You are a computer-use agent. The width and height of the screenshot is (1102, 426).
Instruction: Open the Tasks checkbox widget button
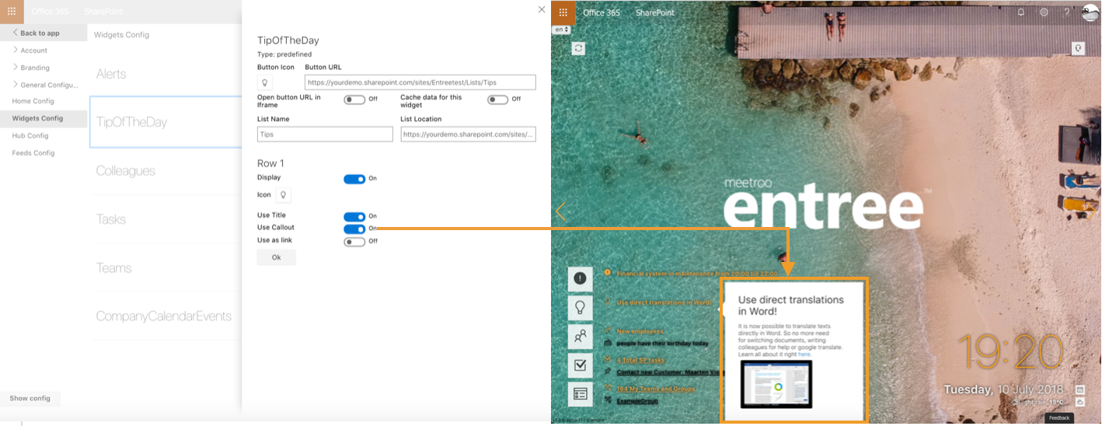(580, 365)
